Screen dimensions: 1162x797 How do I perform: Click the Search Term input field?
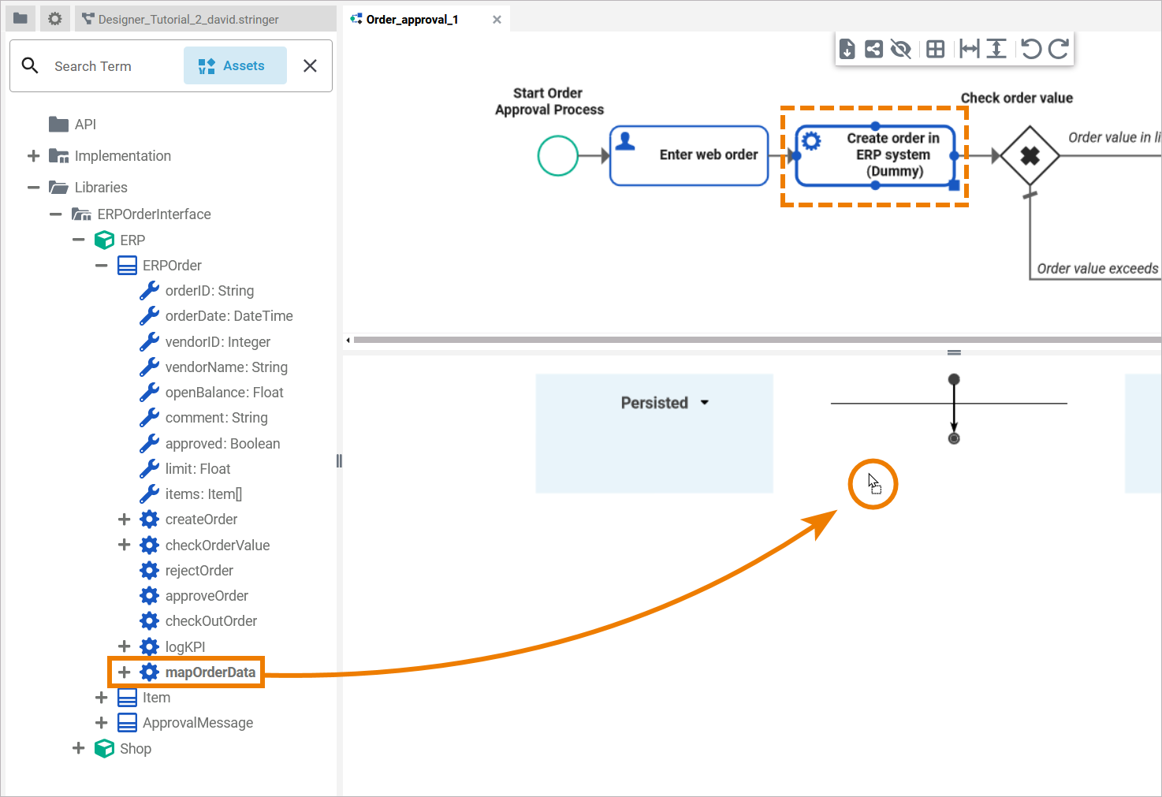tap(110, 66)
